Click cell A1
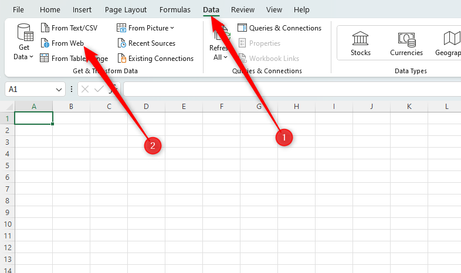 pyautogui.click(x=33, y=118)
